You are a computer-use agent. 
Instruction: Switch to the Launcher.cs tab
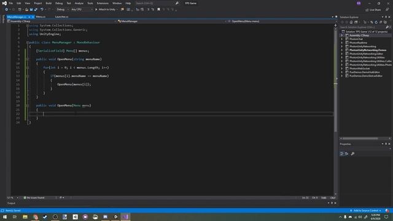[x=61, y=17]
